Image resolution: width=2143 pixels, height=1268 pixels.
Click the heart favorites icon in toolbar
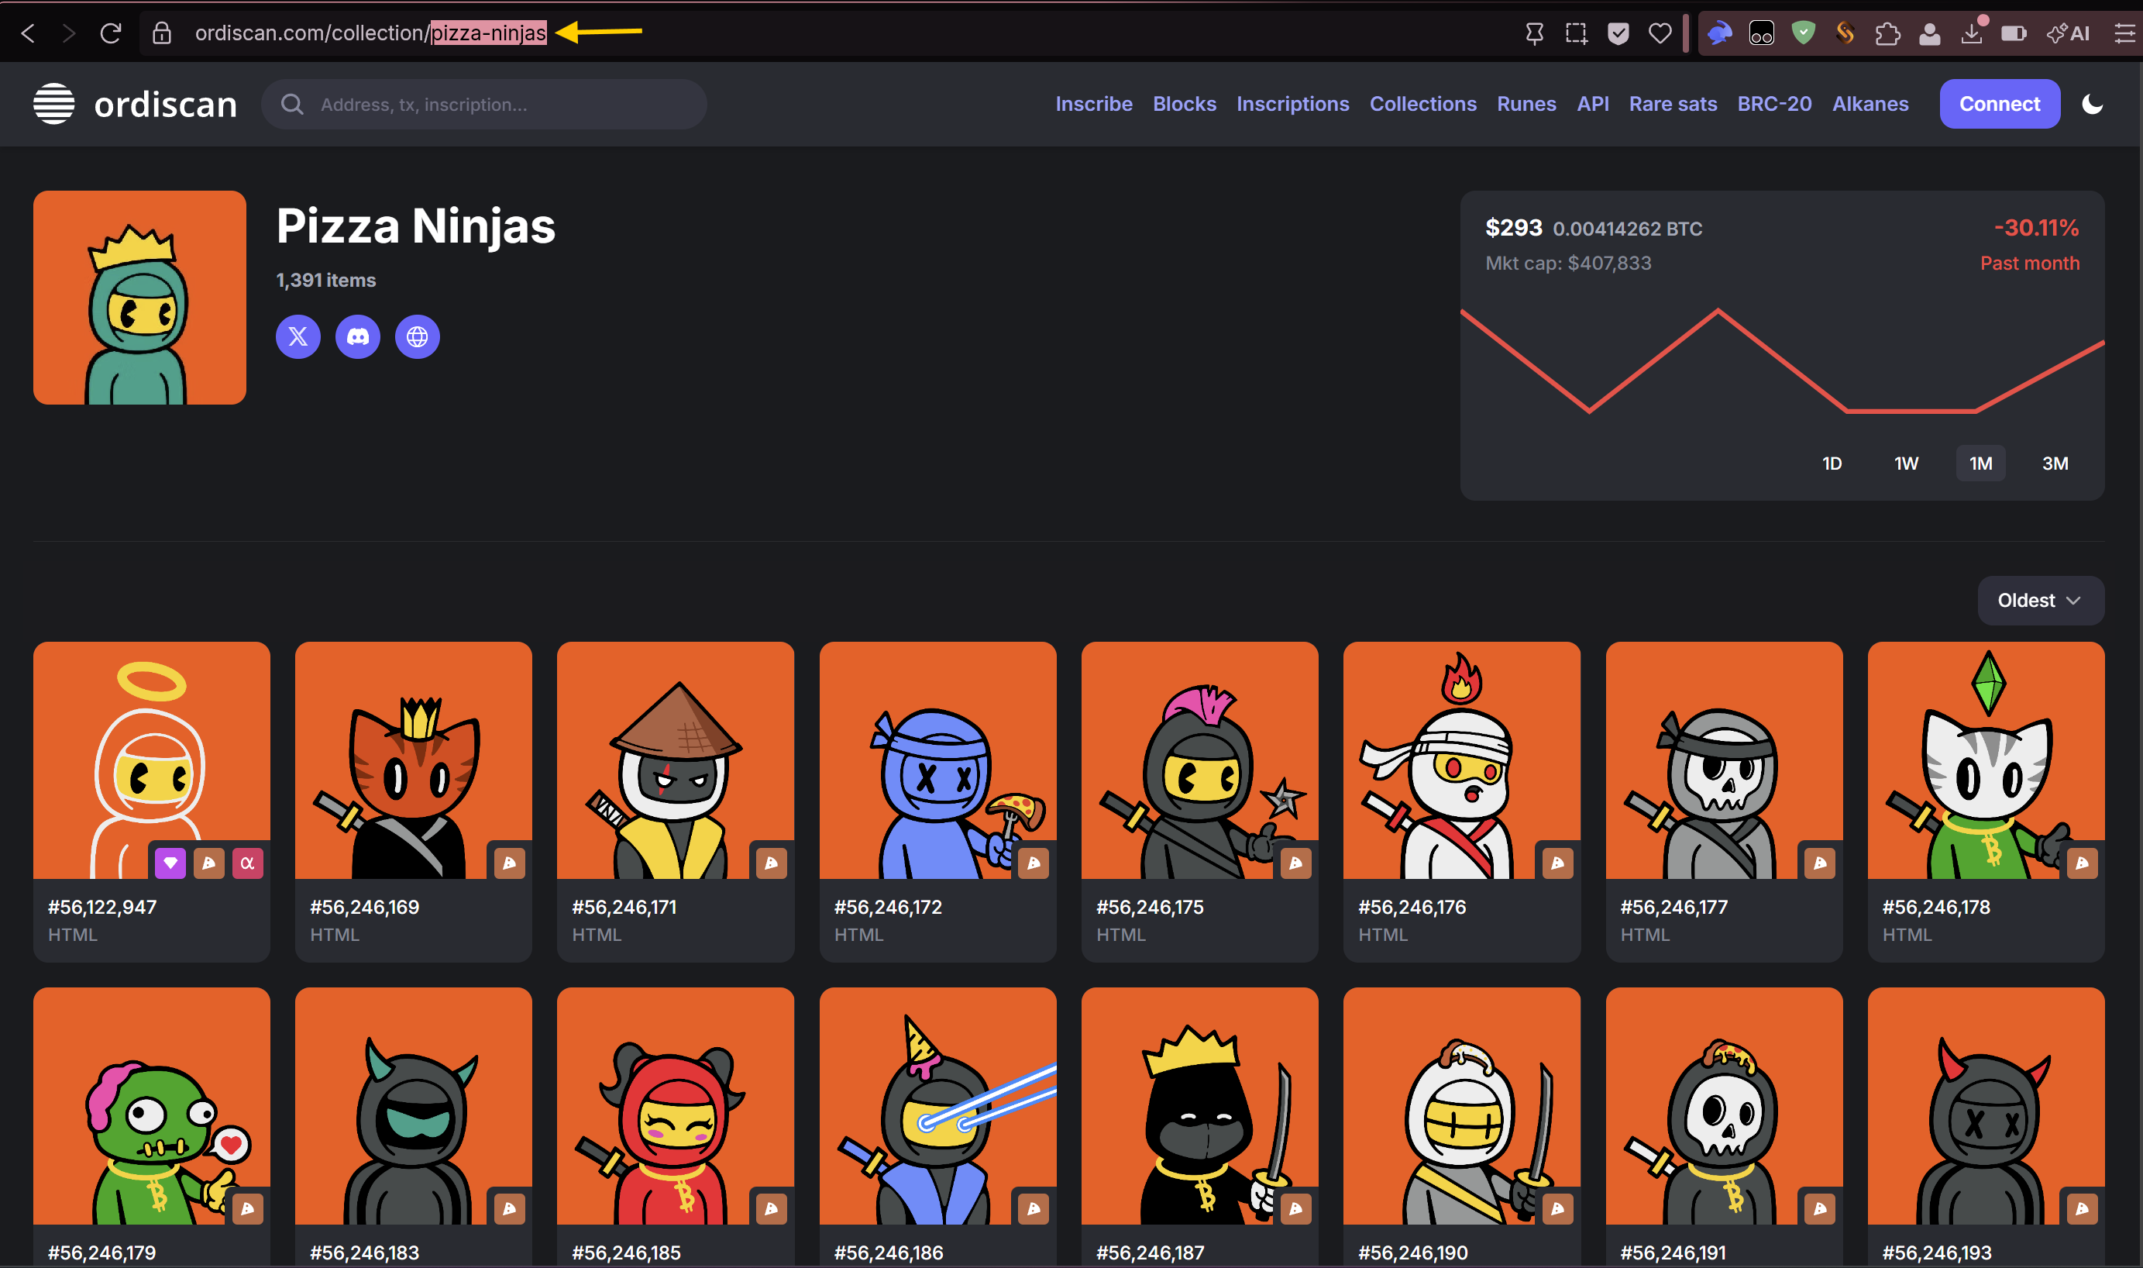click(1660, 33)
